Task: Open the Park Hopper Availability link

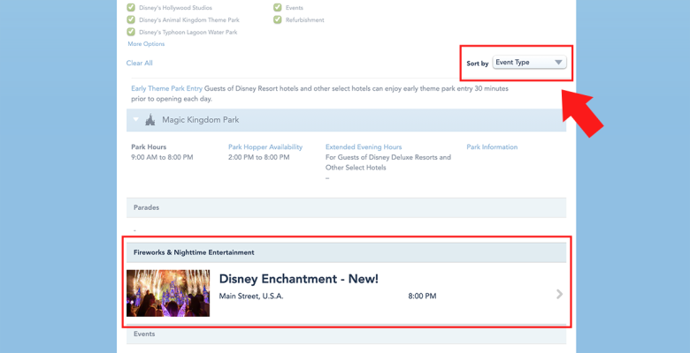Action: [265, 147]
